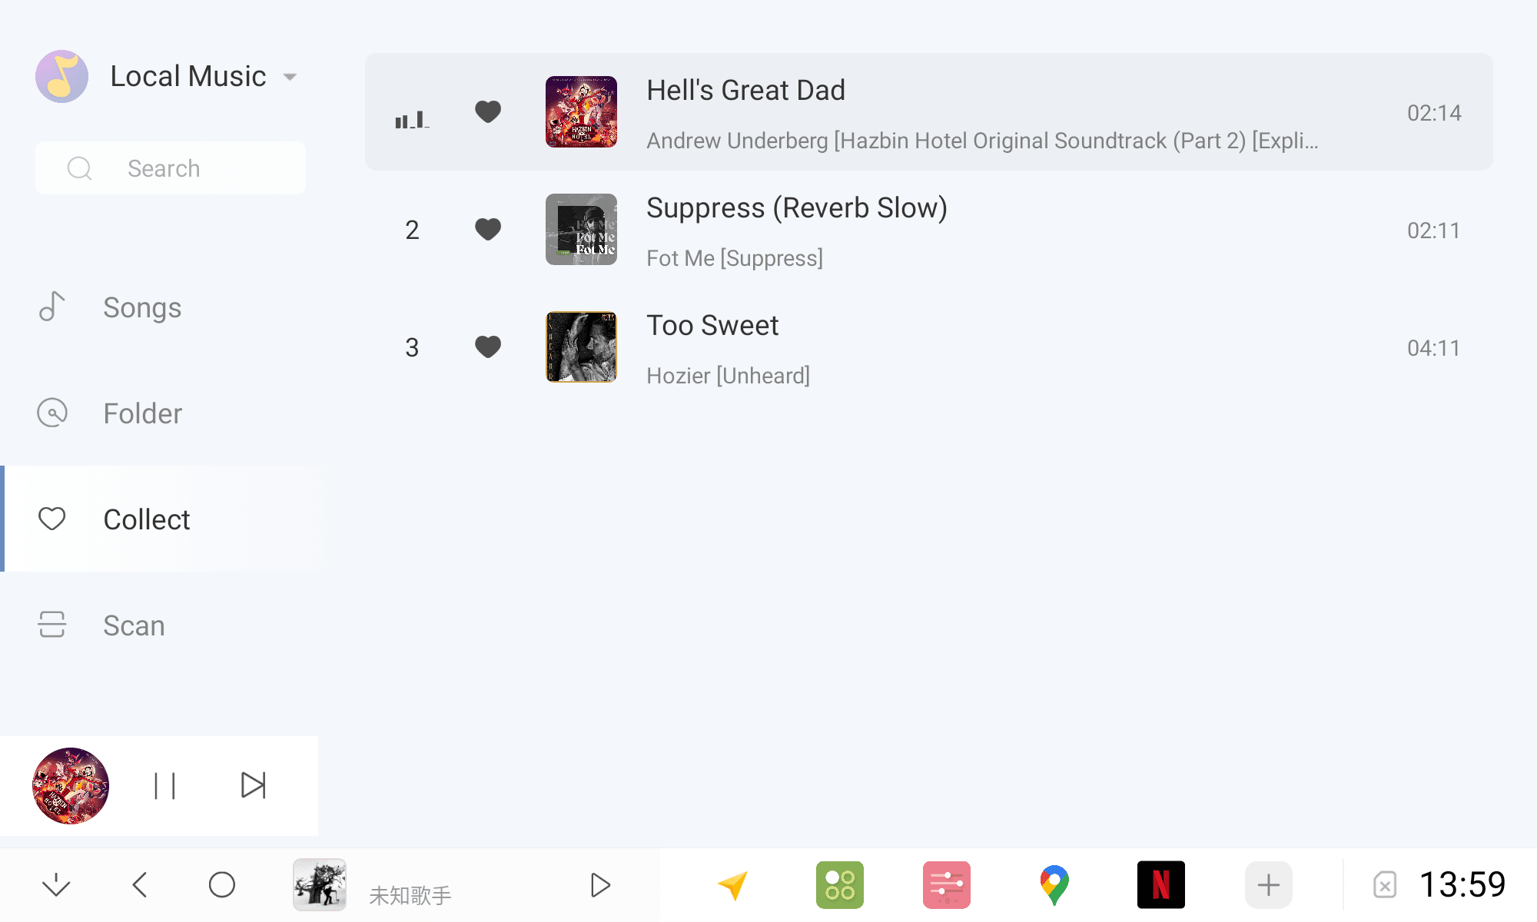Go back using the left chevron
The image size is (1537, 922).
140,885
